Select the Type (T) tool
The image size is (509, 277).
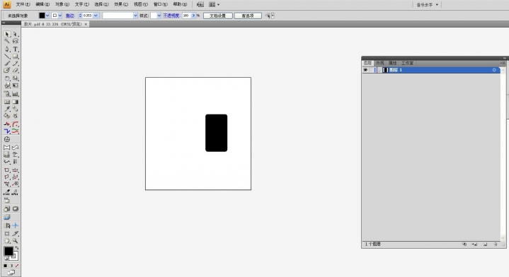point(16,49)
